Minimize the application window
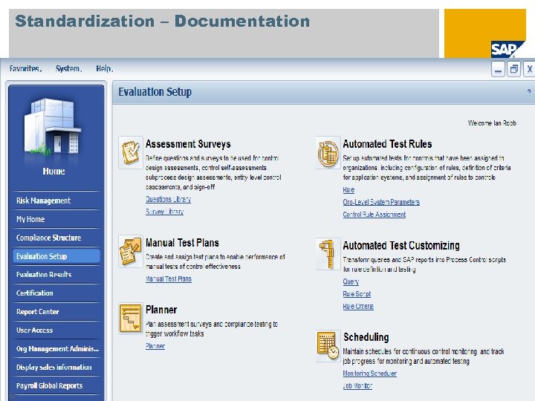 (498, 69)
